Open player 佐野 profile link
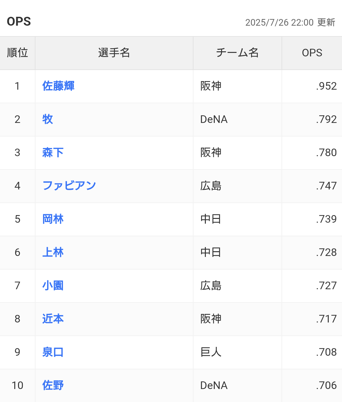This screenshot has width=342, height=402. tap(53, 386)
